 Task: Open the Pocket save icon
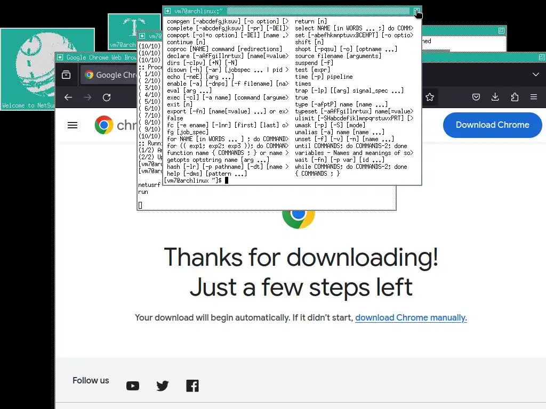476,97
